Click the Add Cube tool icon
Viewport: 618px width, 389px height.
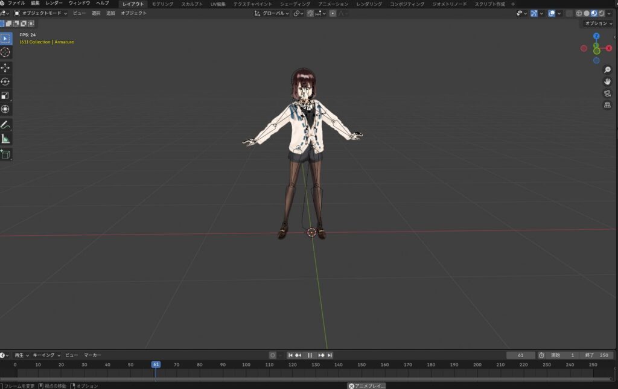click(x=5, y=154)
